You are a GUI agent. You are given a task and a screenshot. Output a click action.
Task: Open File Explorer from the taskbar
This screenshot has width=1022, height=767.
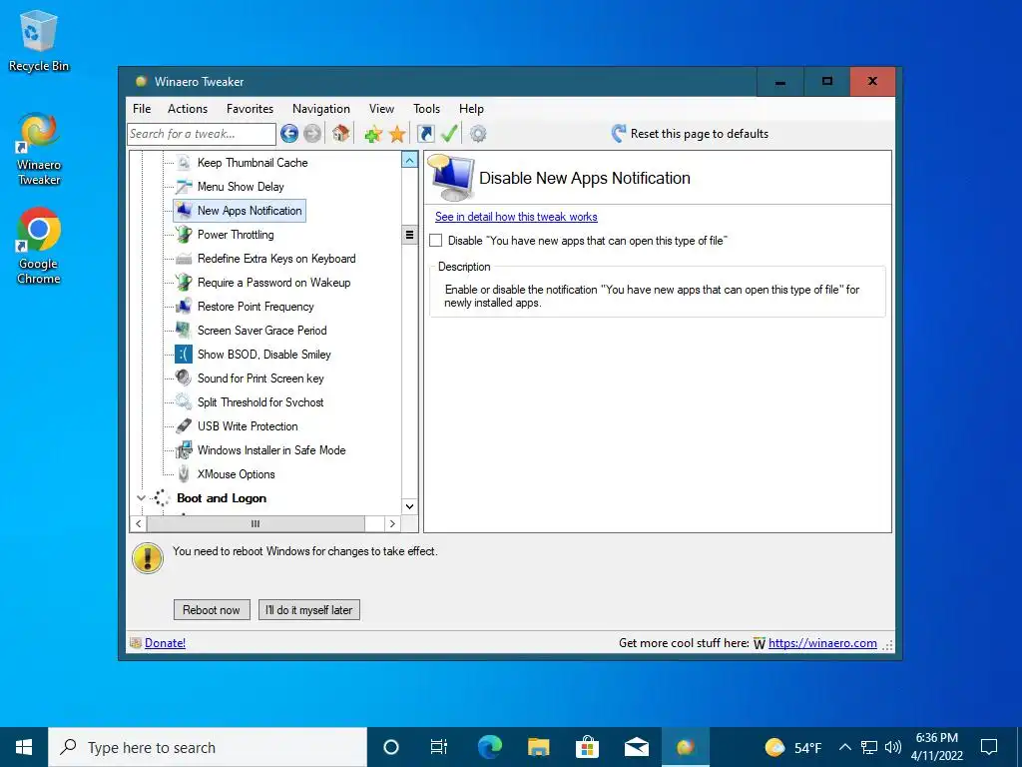[538, 747]
